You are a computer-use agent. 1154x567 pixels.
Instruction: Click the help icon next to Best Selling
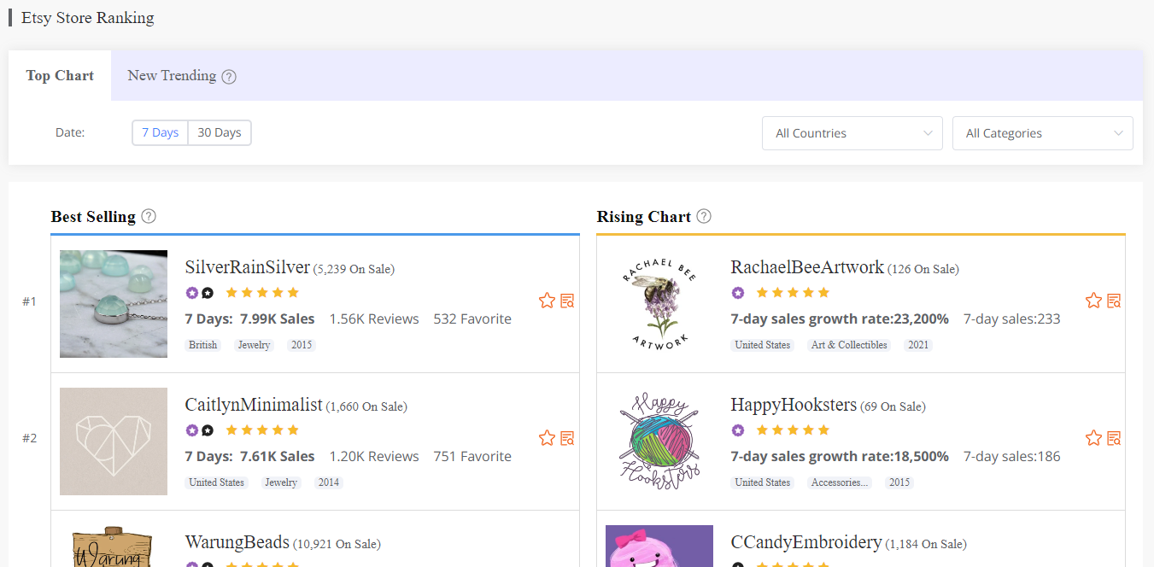[149, 216]
